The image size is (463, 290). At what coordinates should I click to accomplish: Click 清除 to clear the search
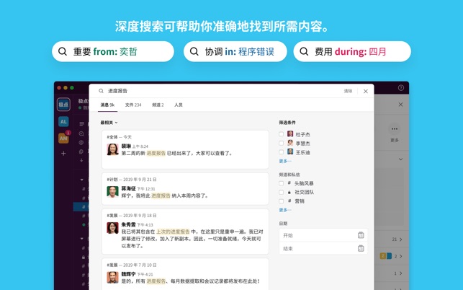click(348, 91)
